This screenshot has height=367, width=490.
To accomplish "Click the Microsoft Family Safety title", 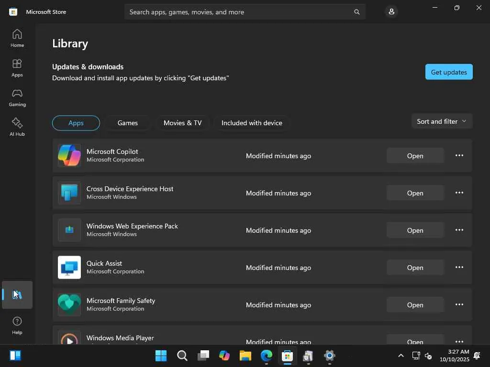I will click(x=121, y=301).
